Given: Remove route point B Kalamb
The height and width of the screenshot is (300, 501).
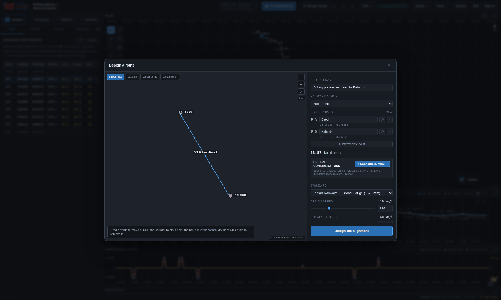Looking at the screenshot, I should coord(390,131).
